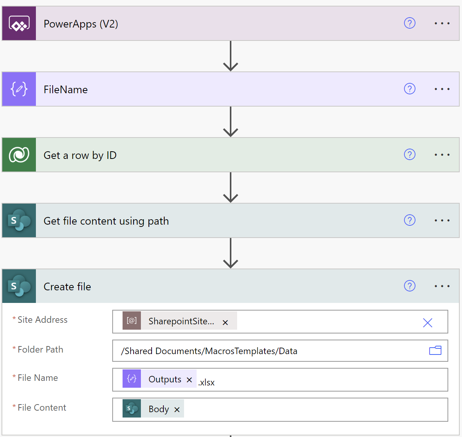This screenshot has width=462, height=437.
Task: Remove the Body token from File Content
Action: tap(177, 409)
